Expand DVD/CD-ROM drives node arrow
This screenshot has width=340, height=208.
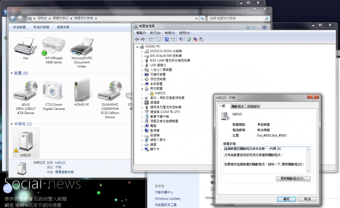tap(142, 51)
